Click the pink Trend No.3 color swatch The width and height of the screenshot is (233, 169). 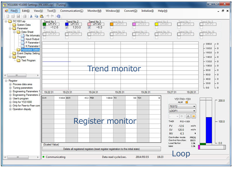[x=89, y=24]
